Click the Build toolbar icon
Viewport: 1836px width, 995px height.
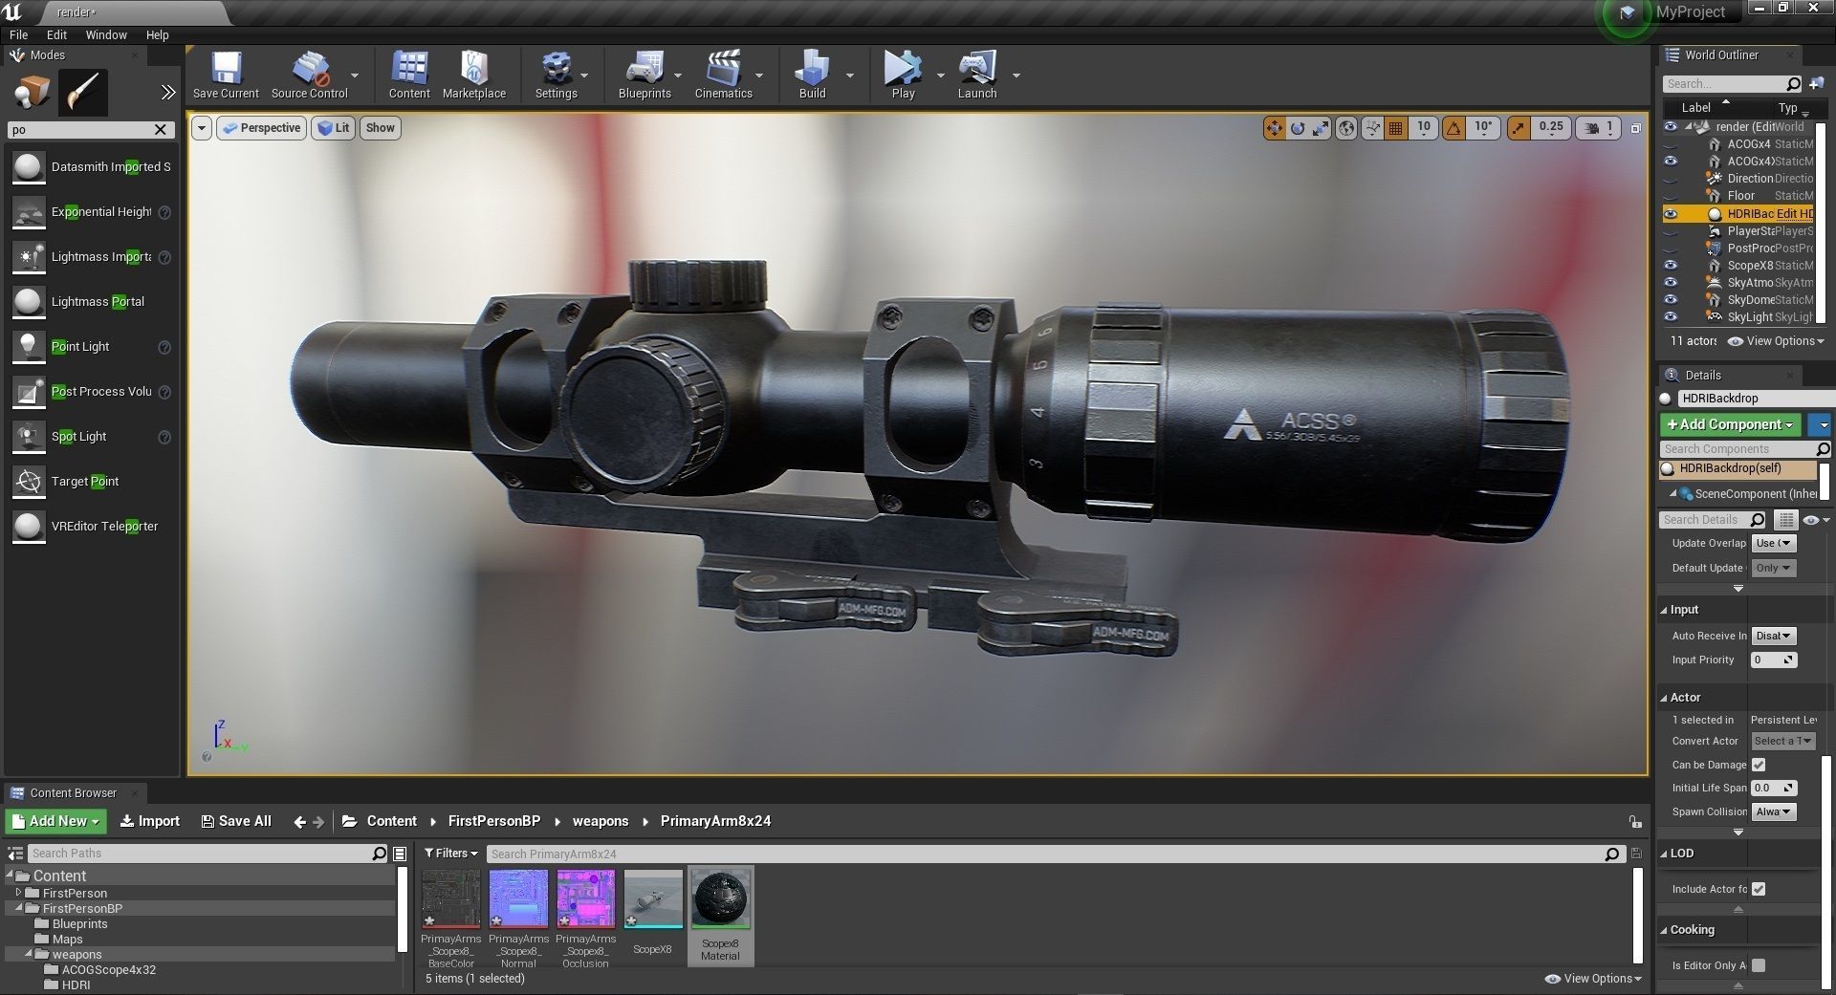(813, 76)
